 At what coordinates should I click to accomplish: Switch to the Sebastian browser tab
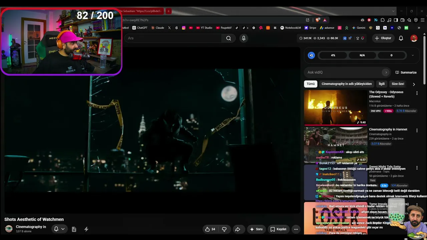(x=142, y=11)
